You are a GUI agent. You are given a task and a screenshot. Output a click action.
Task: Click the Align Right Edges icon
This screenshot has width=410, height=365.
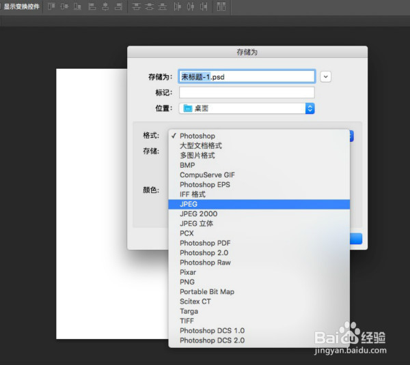[x=118, y=6]
